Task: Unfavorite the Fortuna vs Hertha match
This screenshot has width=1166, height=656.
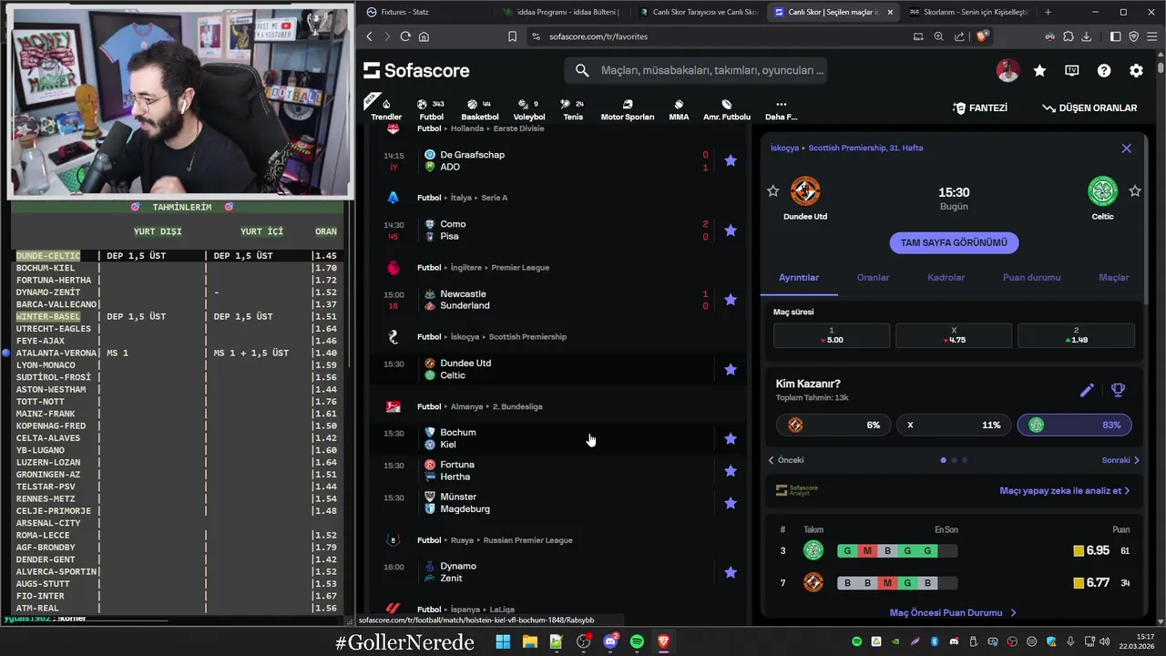Action: click(x=730, y=471)
